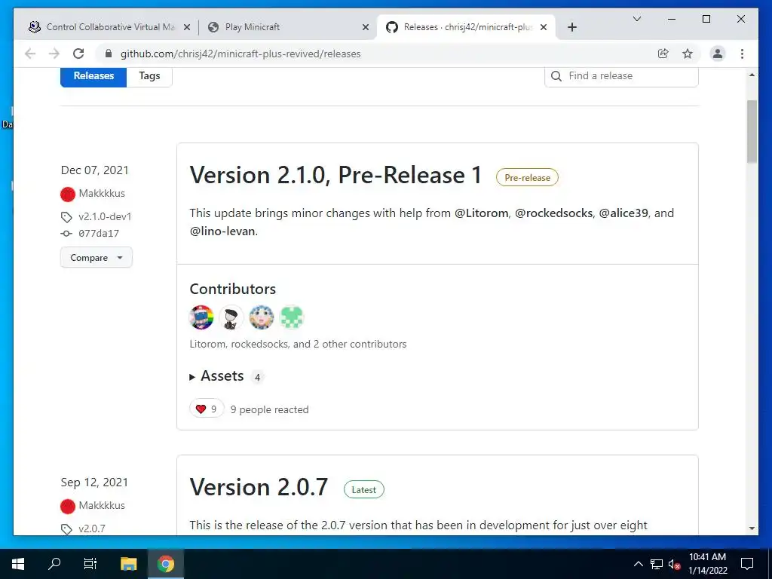Click the muted volume tray icon
772x579 pixels.
tap(674, 564)
